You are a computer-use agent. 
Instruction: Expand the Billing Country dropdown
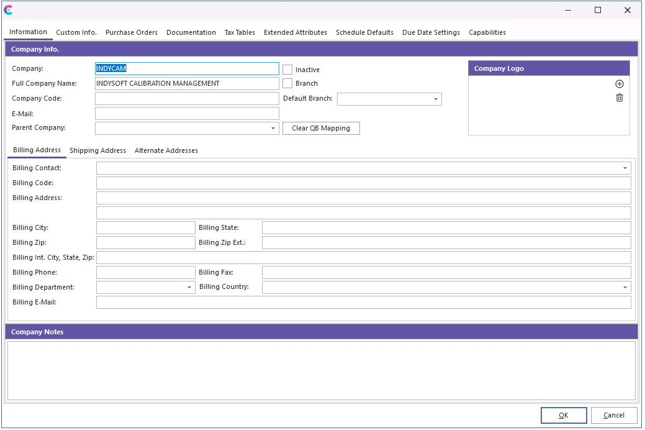point(625,287)
